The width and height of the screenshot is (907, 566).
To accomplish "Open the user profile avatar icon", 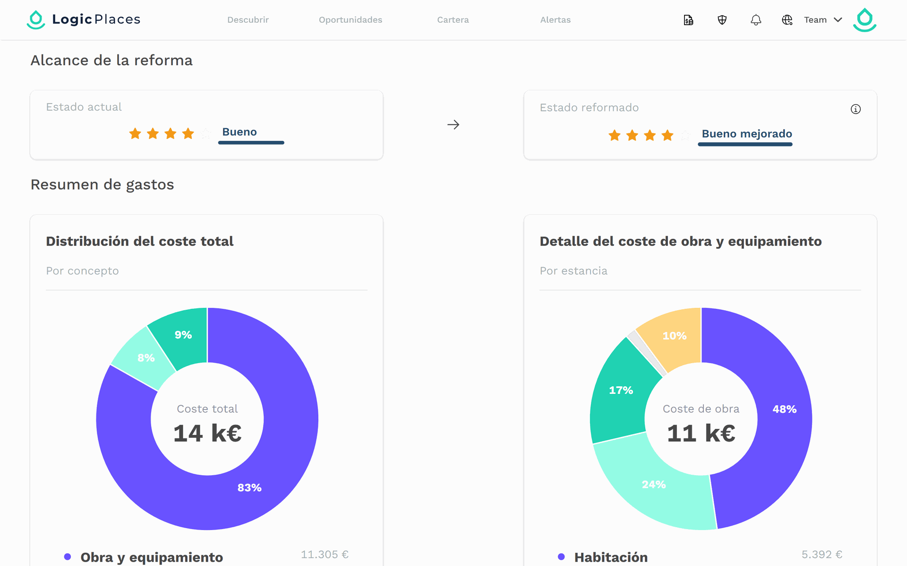I will (864, 20).
